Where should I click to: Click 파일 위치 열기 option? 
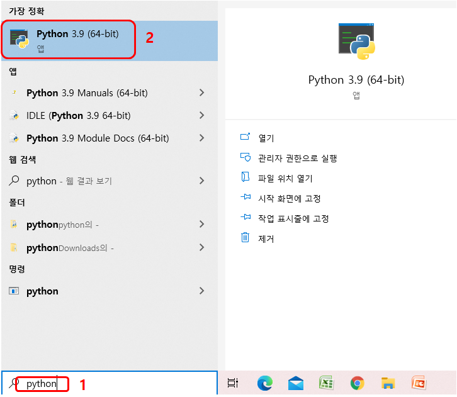[x=285, y=178]
